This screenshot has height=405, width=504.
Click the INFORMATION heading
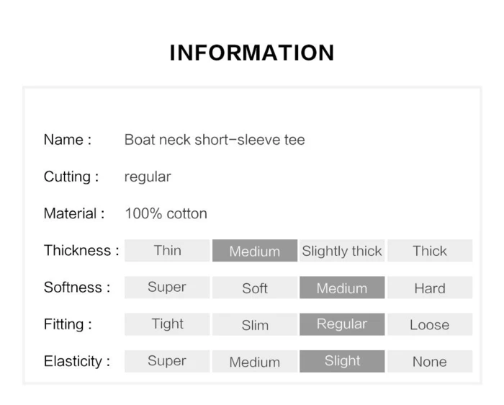tap(252, 53)
